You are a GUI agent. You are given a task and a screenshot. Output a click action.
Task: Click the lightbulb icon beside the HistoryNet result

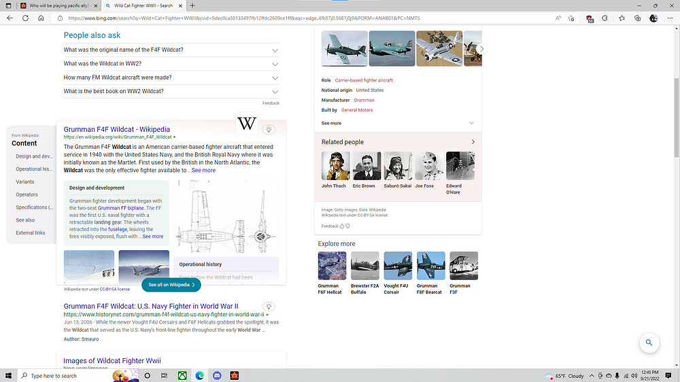(269, 306)
